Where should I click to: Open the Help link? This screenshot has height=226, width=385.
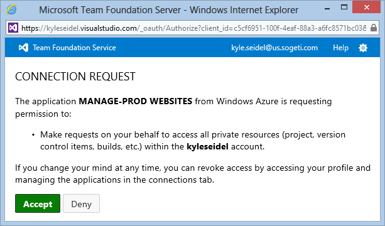coord(340,48)
